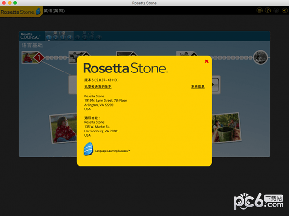The image size is (289, 216).
Task: Open lesson 1 red diamond marker
Action: point(39,58)
